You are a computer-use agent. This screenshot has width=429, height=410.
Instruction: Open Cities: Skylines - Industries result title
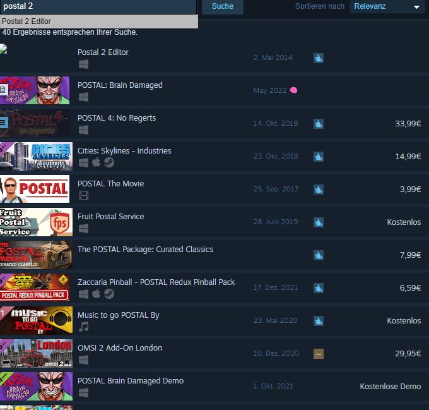click(124, 151)
